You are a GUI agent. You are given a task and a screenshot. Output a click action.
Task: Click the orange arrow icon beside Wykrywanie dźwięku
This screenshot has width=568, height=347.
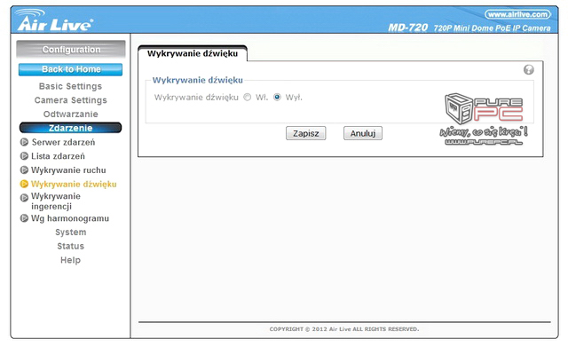tap(24, 184)
